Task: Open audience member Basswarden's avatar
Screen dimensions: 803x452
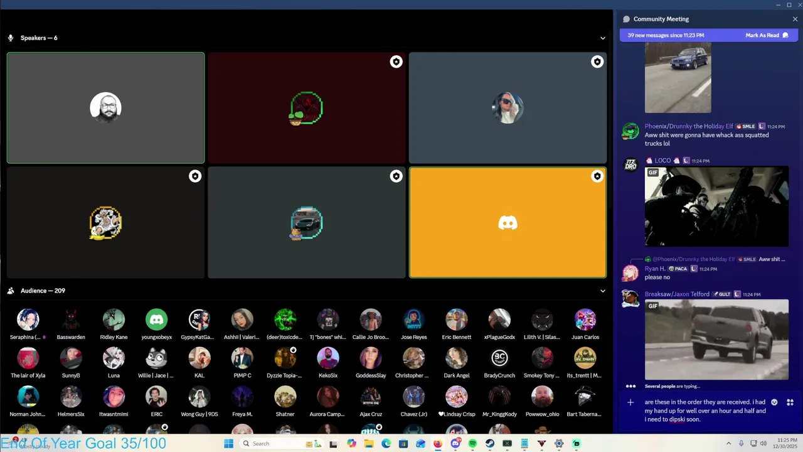Action: pyautogui.click(x=71, y=320)
